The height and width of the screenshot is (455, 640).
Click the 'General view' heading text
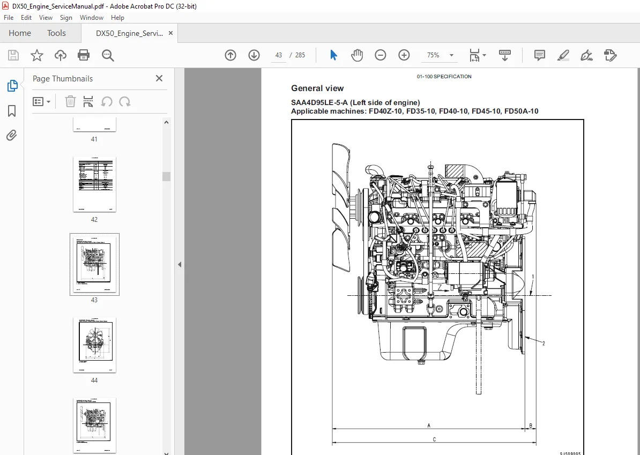317,88
